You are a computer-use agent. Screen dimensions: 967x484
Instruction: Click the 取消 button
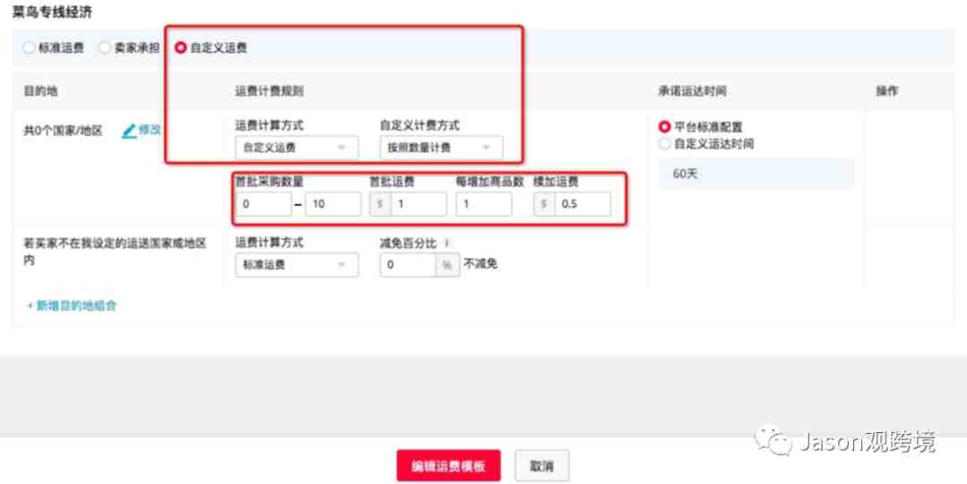tap(542, 465)
